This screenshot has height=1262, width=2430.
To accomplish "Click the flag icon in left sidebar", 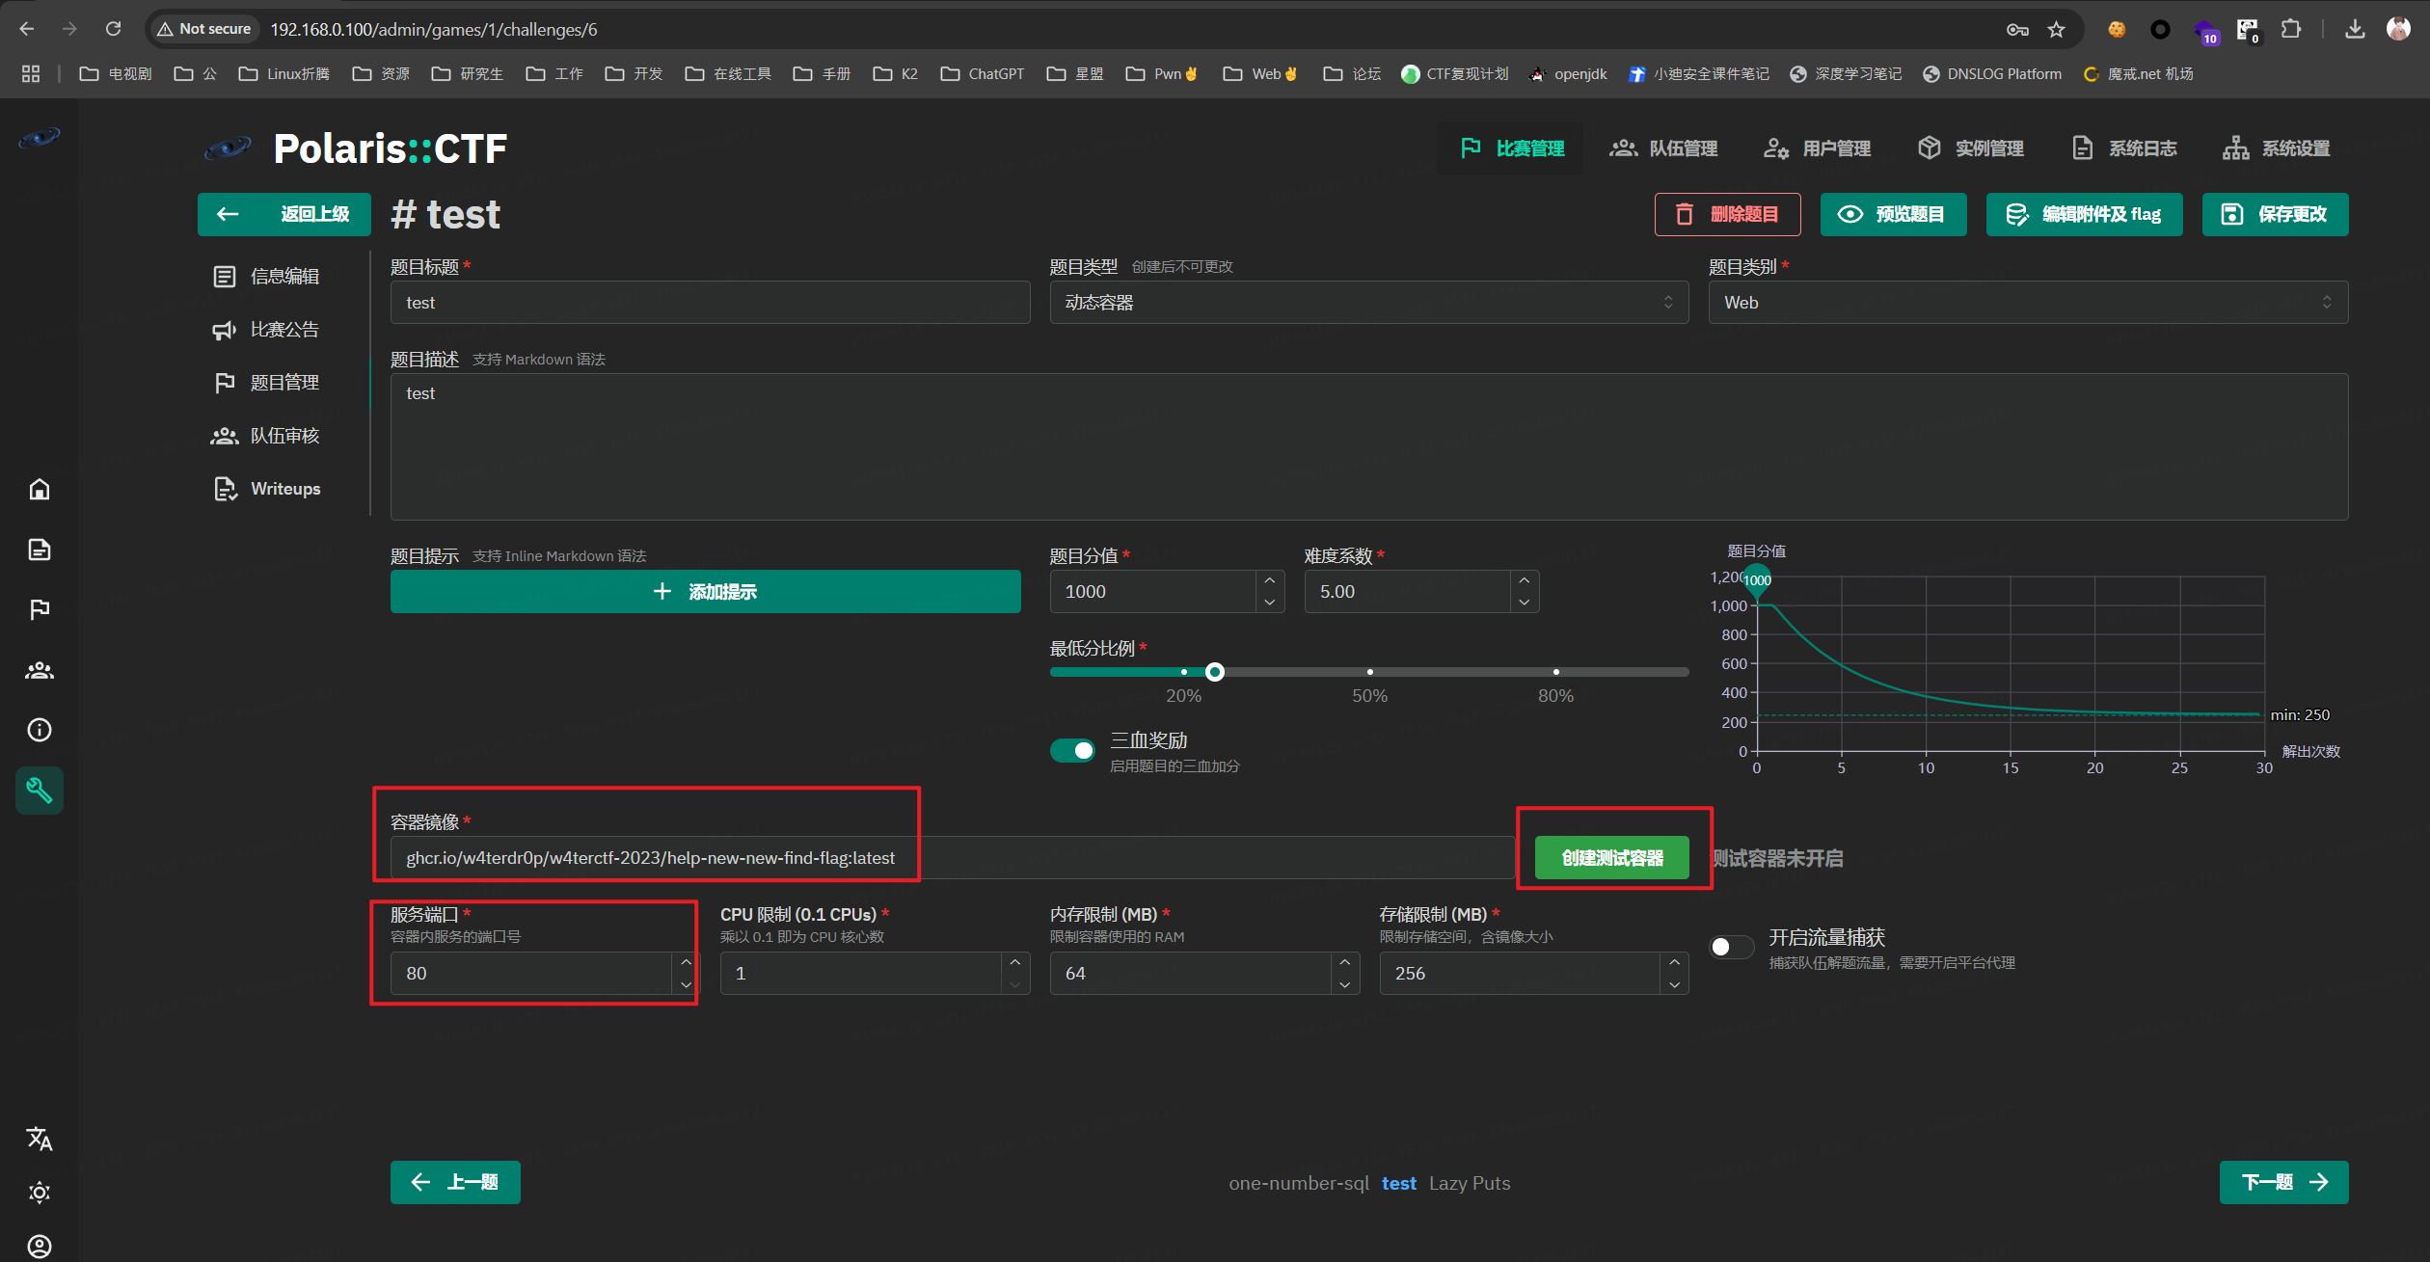I will pos(40,610).
